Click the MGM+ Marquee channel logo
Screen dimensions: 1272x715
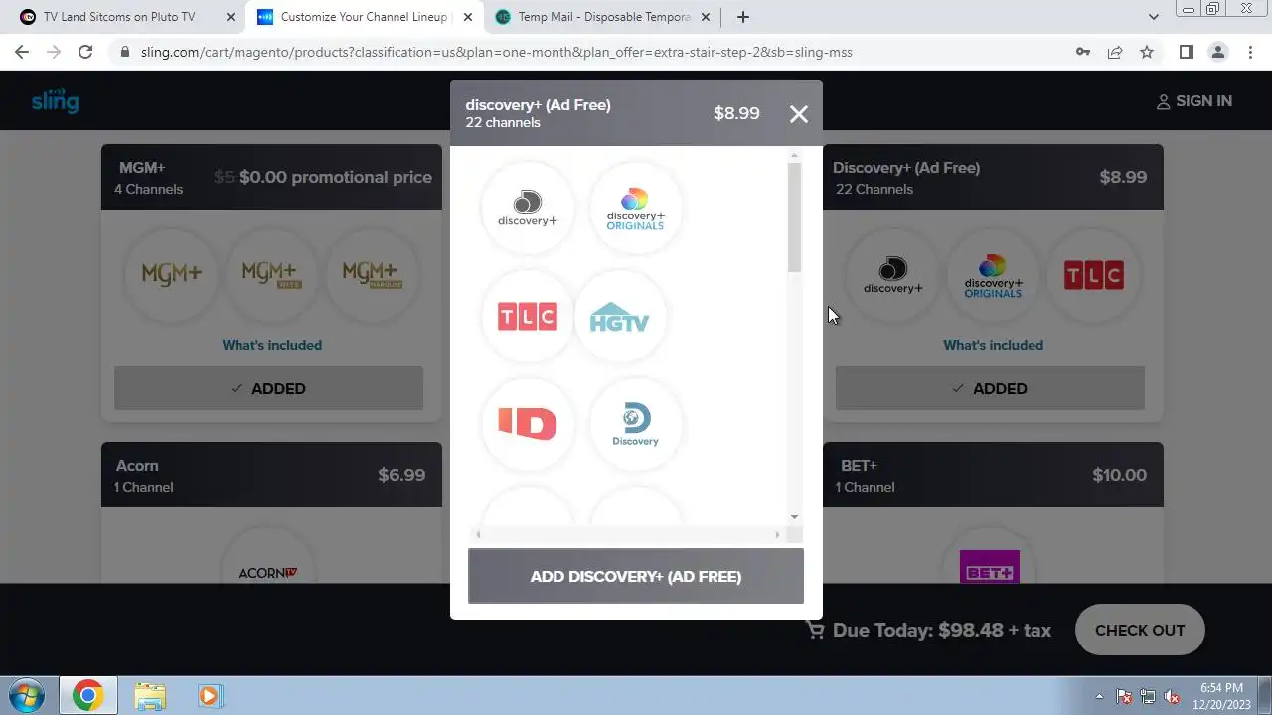(371, 275)
